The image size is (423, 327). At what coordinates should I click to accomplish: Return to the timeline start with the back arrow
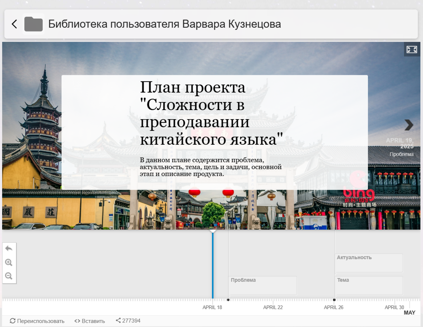tap(9, 249)
